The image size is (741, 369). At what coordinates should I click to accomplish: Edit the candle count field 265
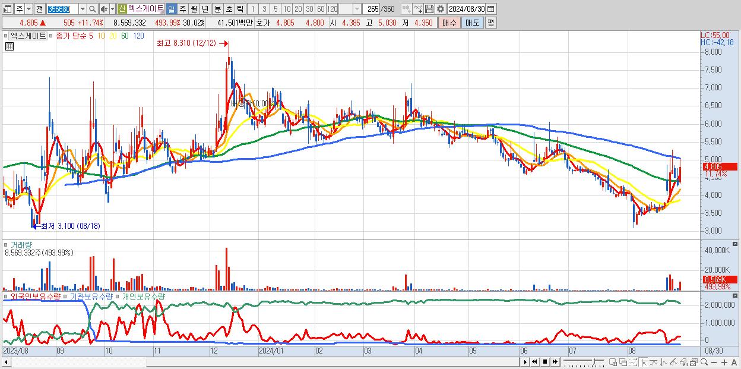371,9
